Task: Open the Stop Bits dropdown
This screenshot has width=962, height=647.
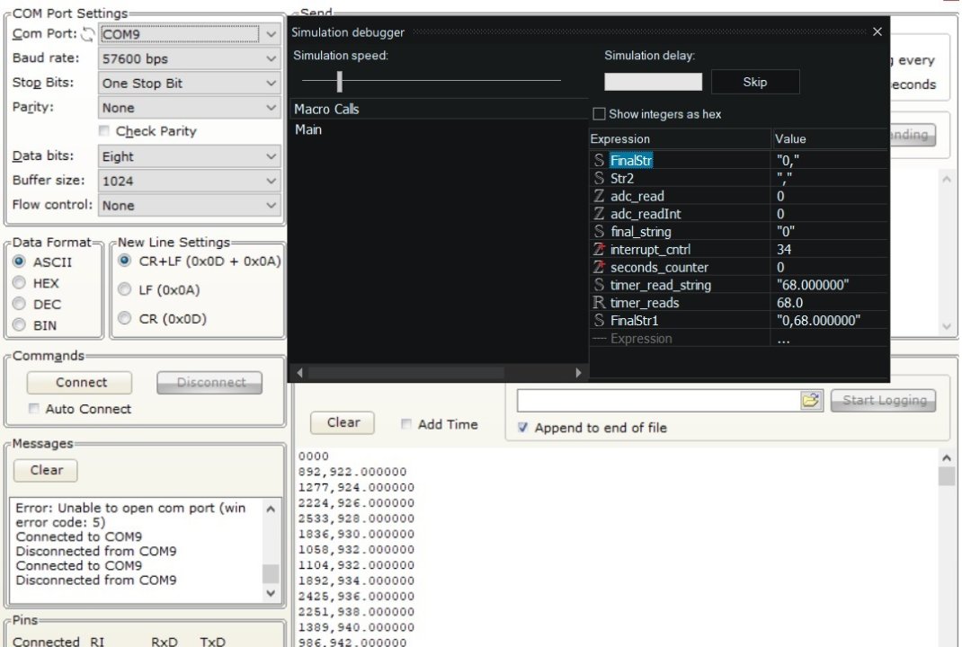Action: coord(190,84)
